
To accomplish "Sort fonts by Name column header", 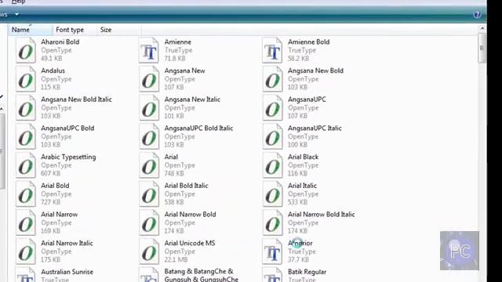I will point(30,30).
